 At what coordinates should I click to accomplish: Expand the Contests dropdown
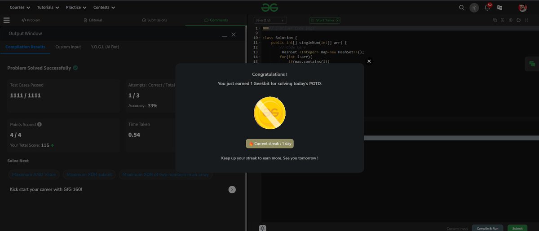(x=104, y=8)
